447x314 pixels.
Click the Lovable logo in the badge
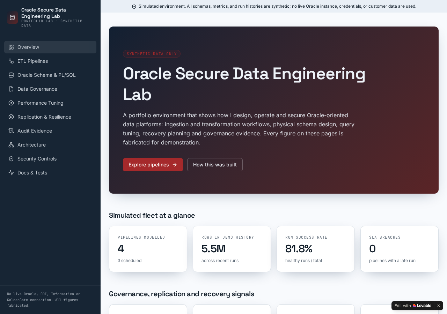422,306
